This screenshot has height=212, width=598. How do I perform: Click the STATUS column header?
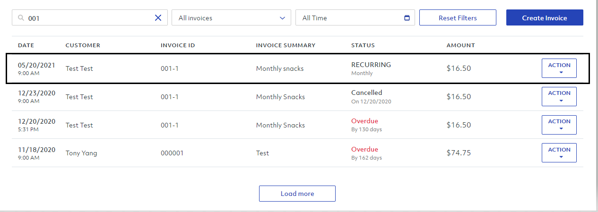[363, 45]
